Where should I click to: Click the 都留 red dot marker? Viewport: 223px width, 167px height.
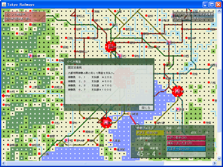[x=4, y=105]
